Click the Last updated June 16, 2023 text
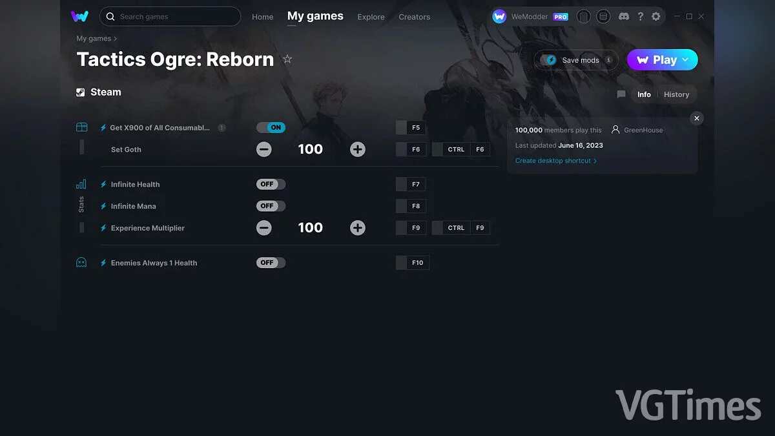 pyautogui.click(x=559, y=145)
